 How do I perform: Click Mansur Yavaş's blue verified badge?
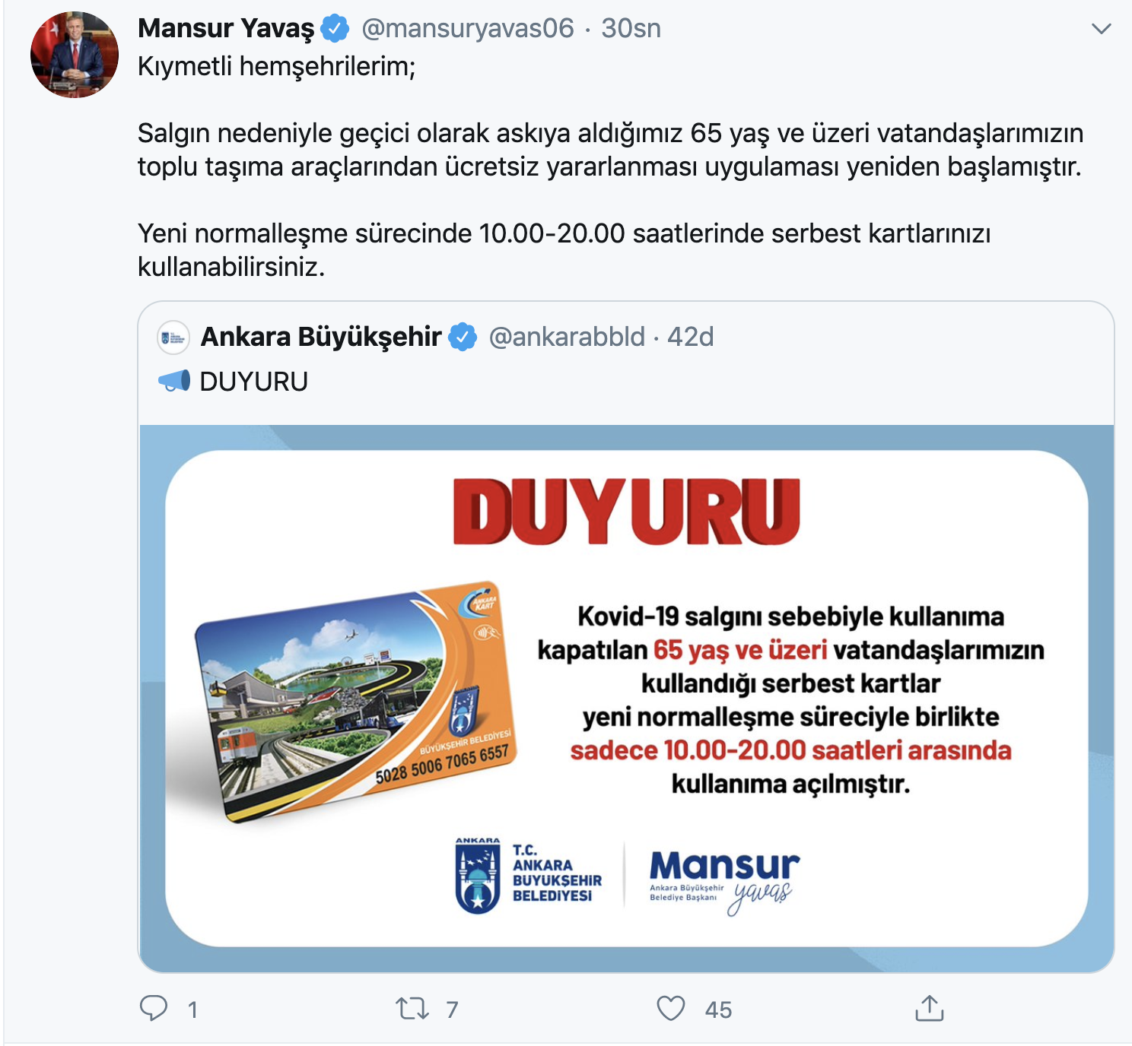tap(335, 29)
